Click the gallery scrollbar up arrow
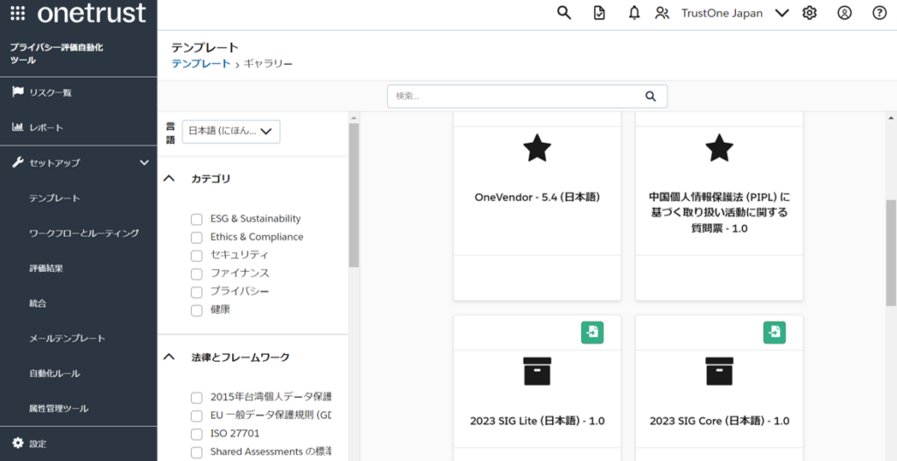The height and width of the screenshot is (461, 897). (891, 118)
